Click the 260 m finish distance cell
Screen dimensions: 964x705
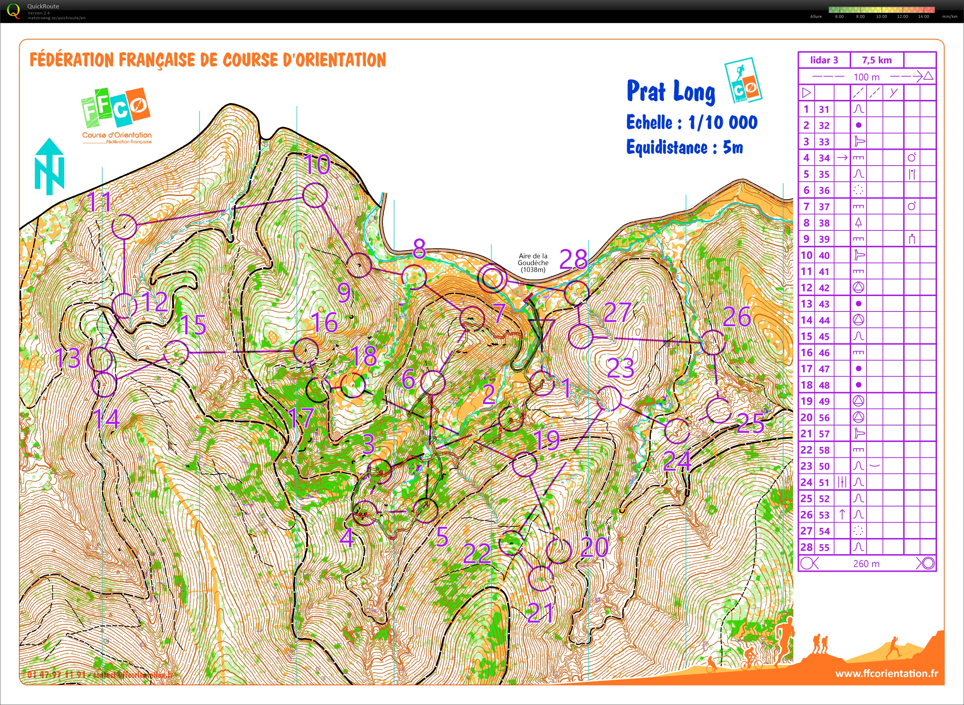click(866, 563)
